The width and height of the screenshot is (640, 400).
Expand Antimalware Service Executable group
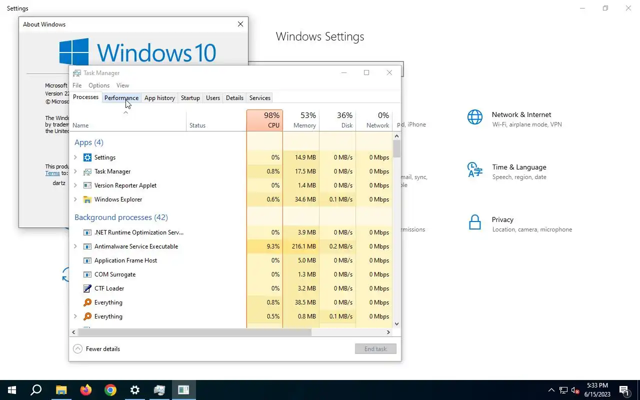[x=75, y=246]
